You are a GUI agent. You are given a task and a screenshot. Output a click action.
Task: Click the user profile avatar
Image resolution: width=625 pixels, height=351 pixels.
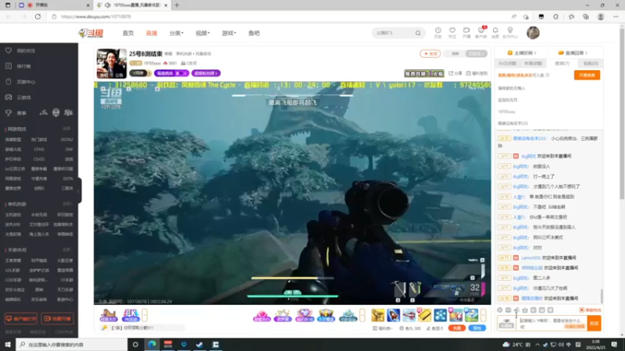click(x=533, y=33)
